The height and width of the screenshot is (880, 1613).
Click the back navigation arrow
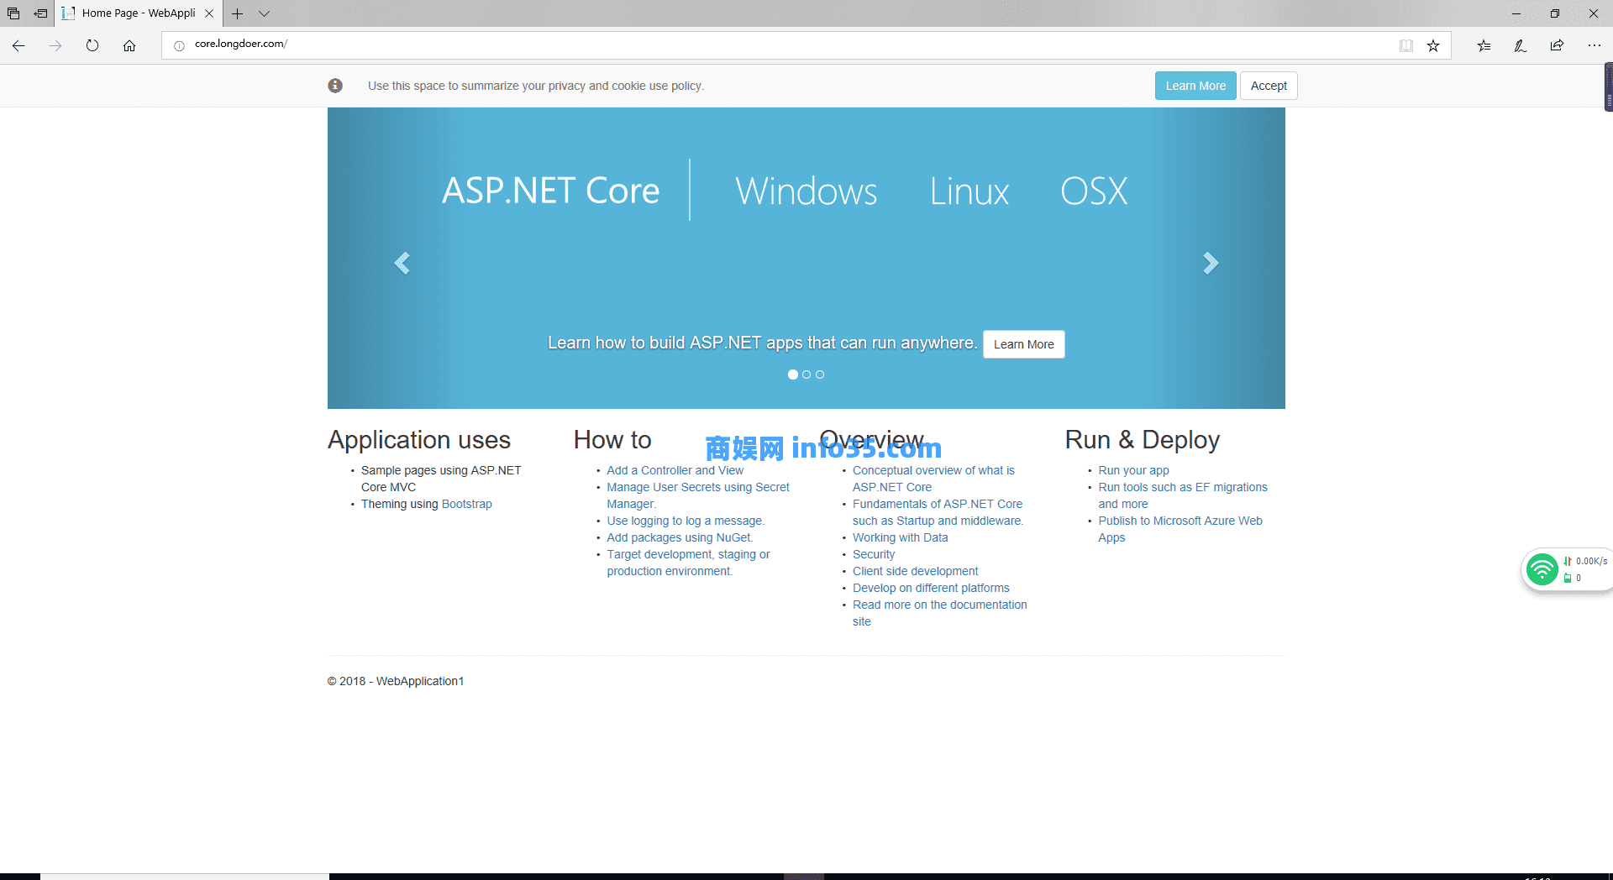pos(18,45)
